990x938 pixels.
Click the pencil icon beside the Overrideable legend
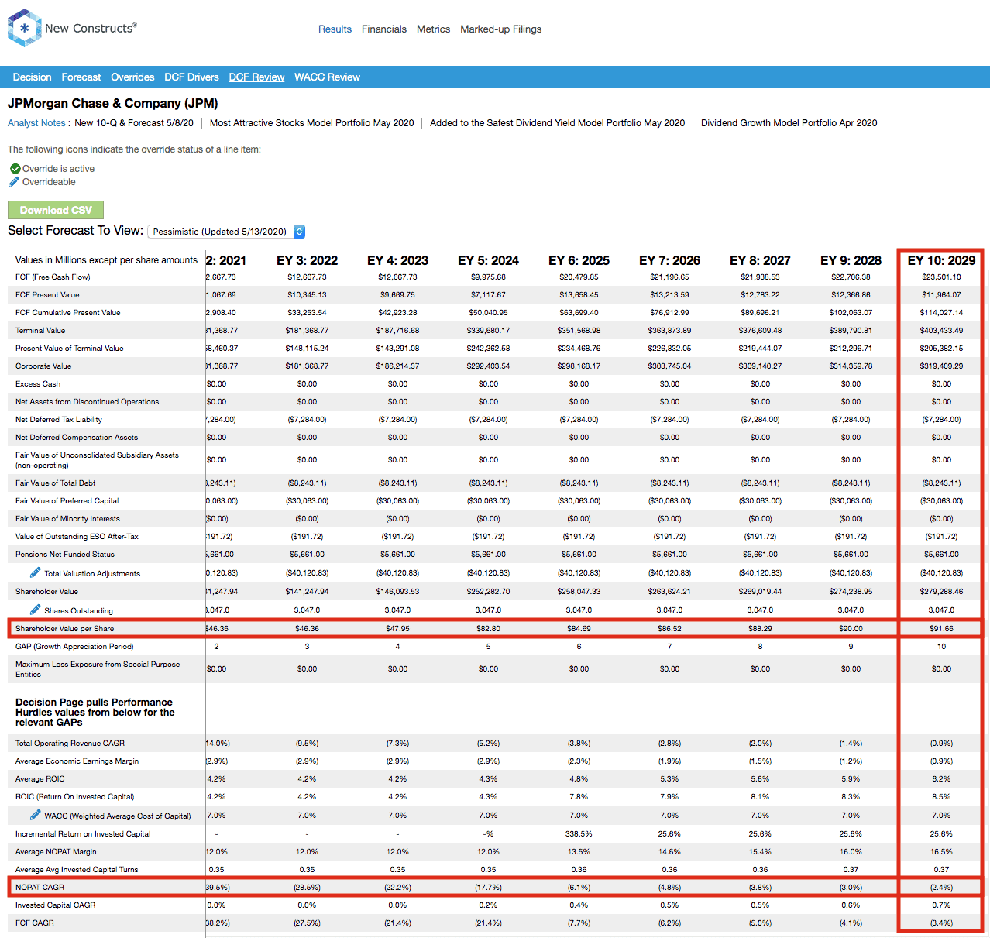[x=14, y=182]
